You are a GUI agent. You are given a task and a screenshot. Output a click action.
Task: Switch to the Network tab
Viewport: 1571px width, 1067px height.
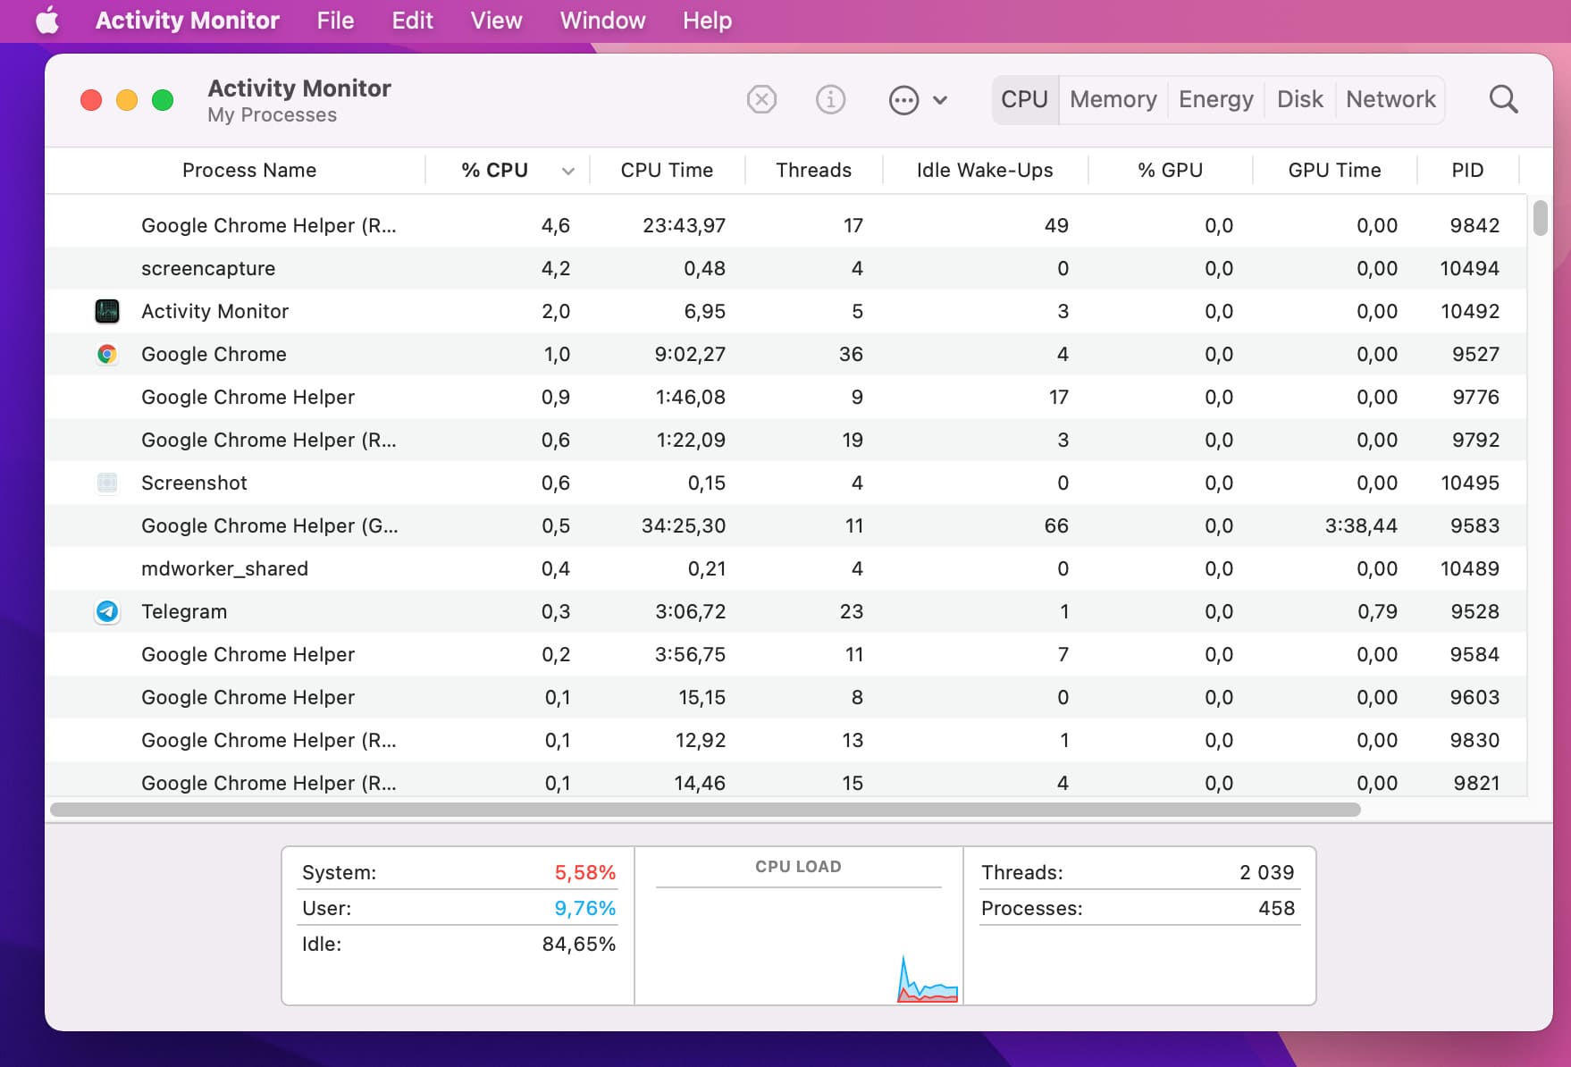tap(1390, 99)
